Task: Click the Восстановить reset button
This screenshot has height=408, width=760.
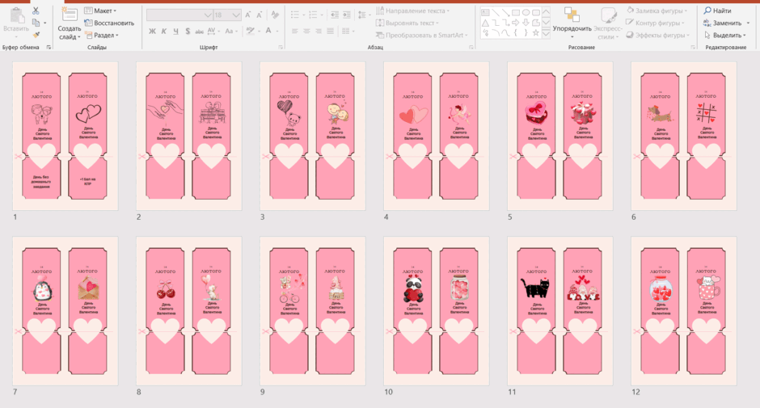Action: 109,23
